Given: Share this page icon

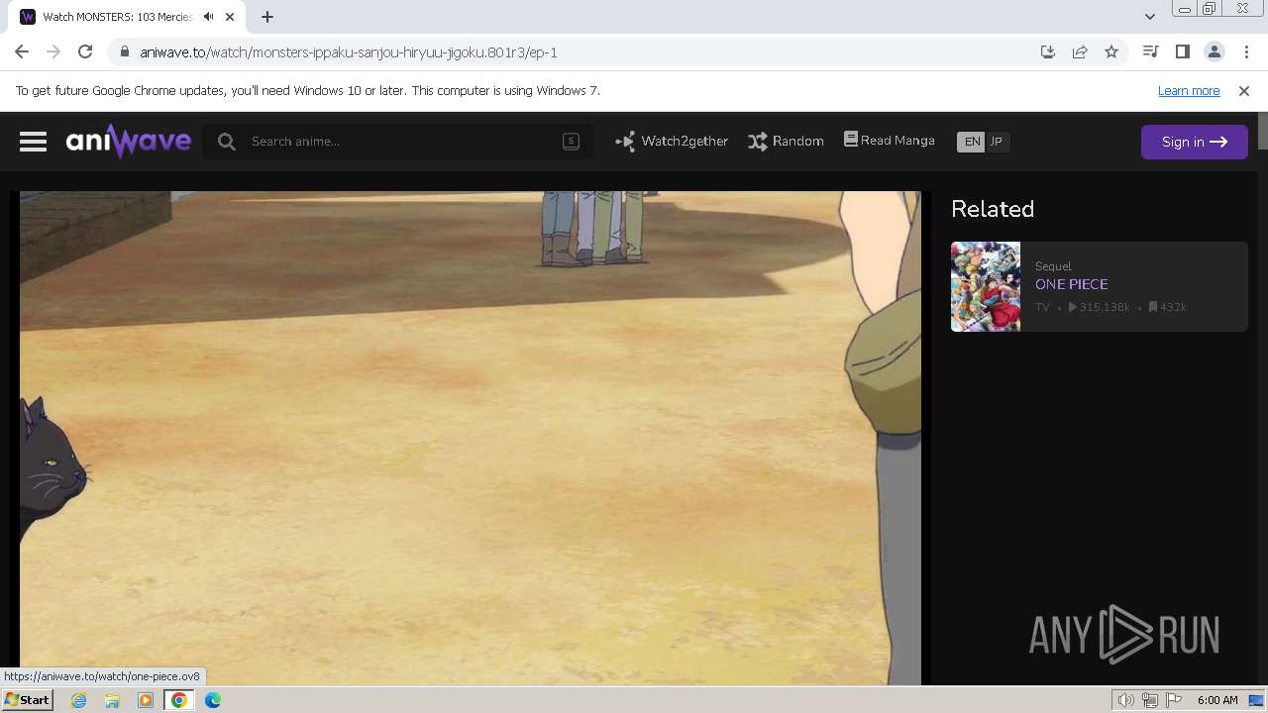Looking at the screenshot, I should [x=1080, y=52].
